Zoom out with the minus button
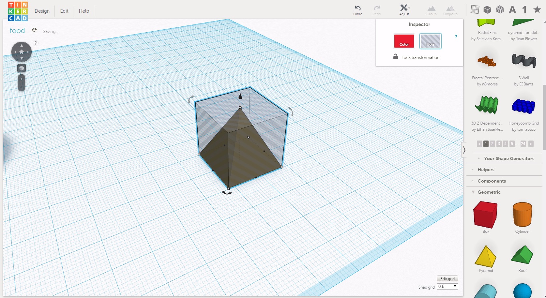This screenshot has width=546, height=298. (x=22, y=87)
